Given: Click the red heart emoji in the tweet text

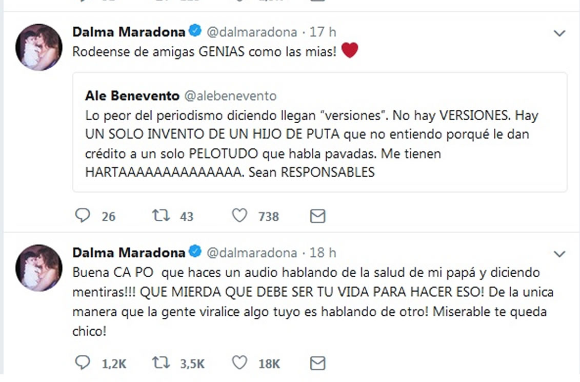Looking at the screenshot, I should click(349, 51).
